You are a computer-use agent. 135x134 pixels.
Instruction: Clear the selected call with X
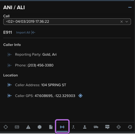pyautogui.click(x=122, y=22)
